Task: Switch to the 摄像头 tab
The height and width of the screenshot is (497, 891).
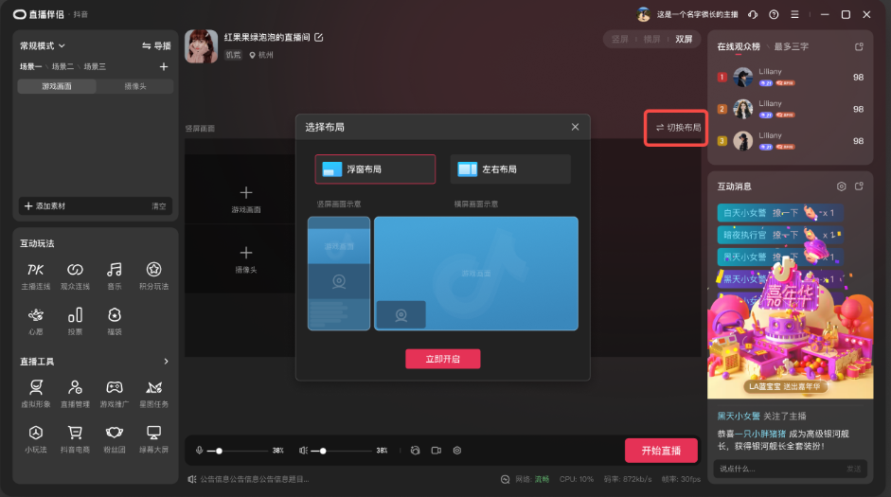Action: coord(134,86)
